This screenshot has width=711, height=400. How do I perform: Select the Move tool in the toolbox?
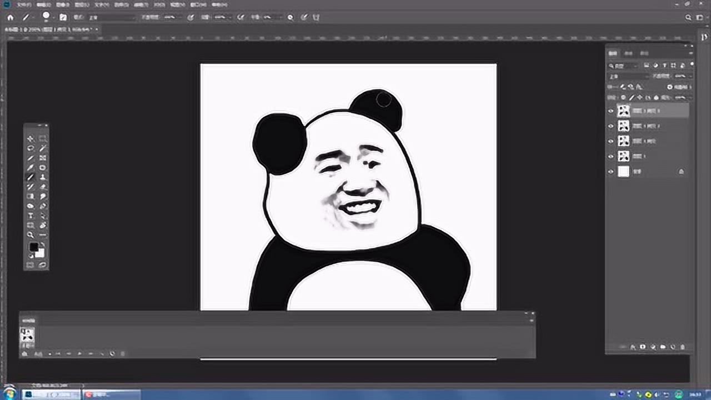pyautogui.click(x=31, y=139)
